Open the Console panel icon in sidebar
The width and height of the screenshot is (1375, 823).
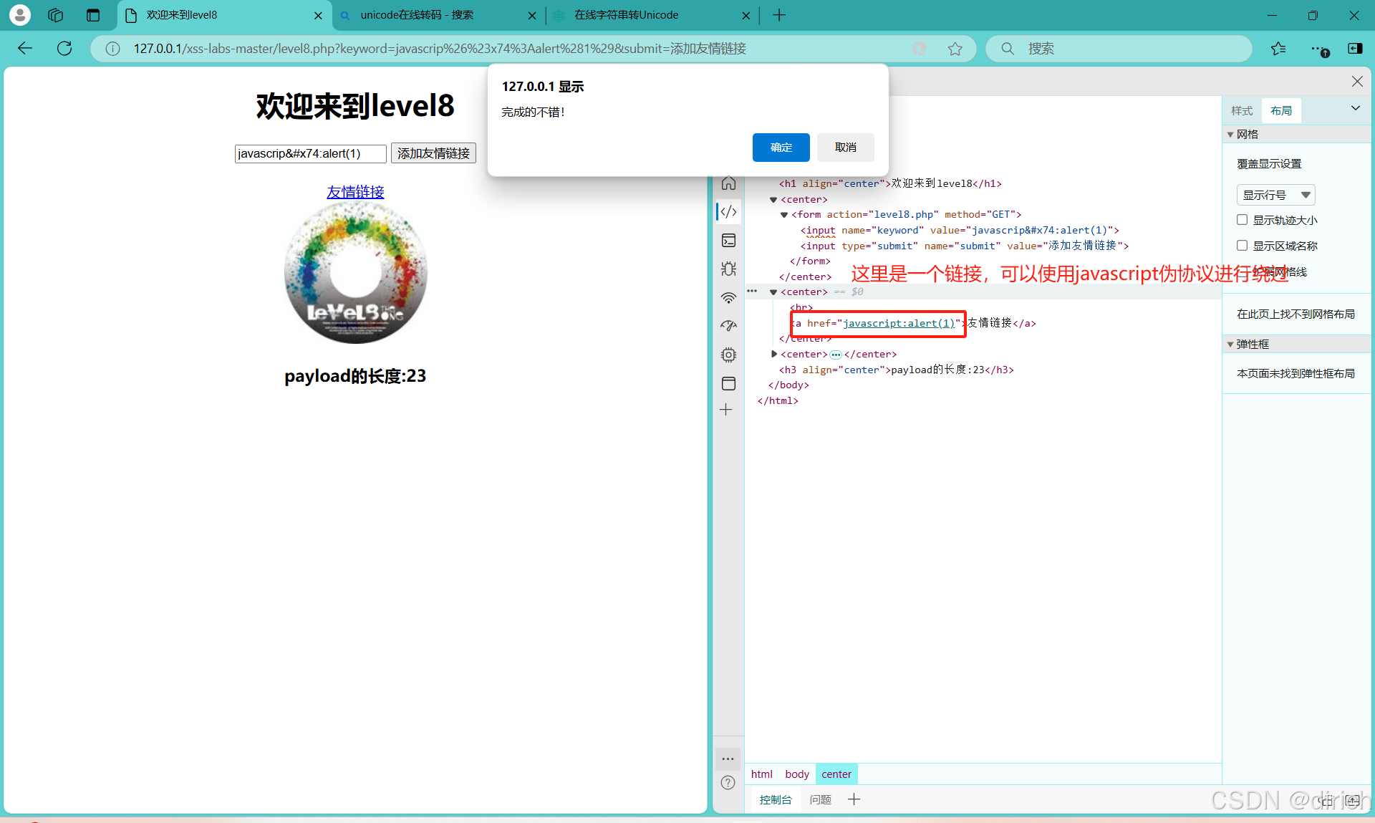[x=728, y=241]
